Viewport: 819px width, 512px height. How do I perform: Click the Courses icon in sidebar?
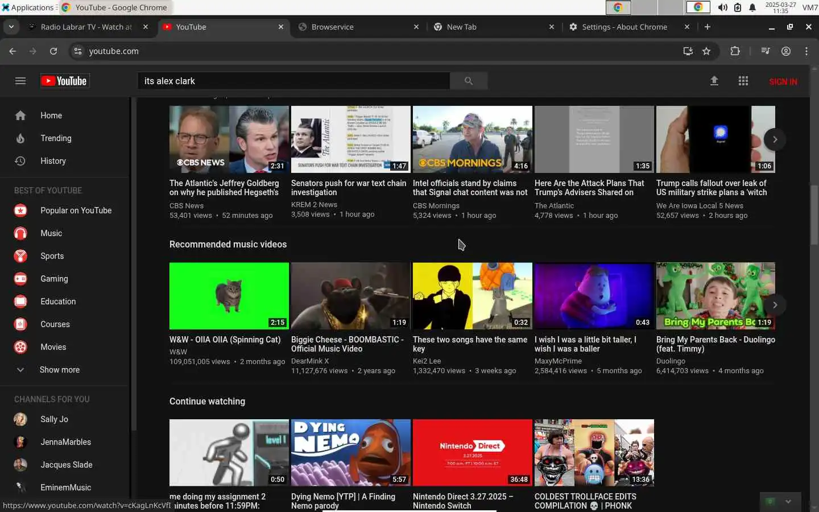coord(20,324)
